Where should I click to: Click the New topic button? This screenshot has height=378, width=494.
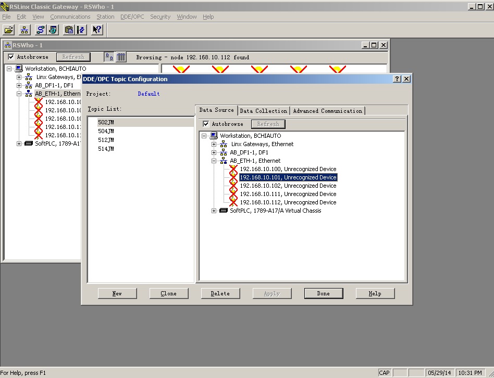(x=117, y=293)
